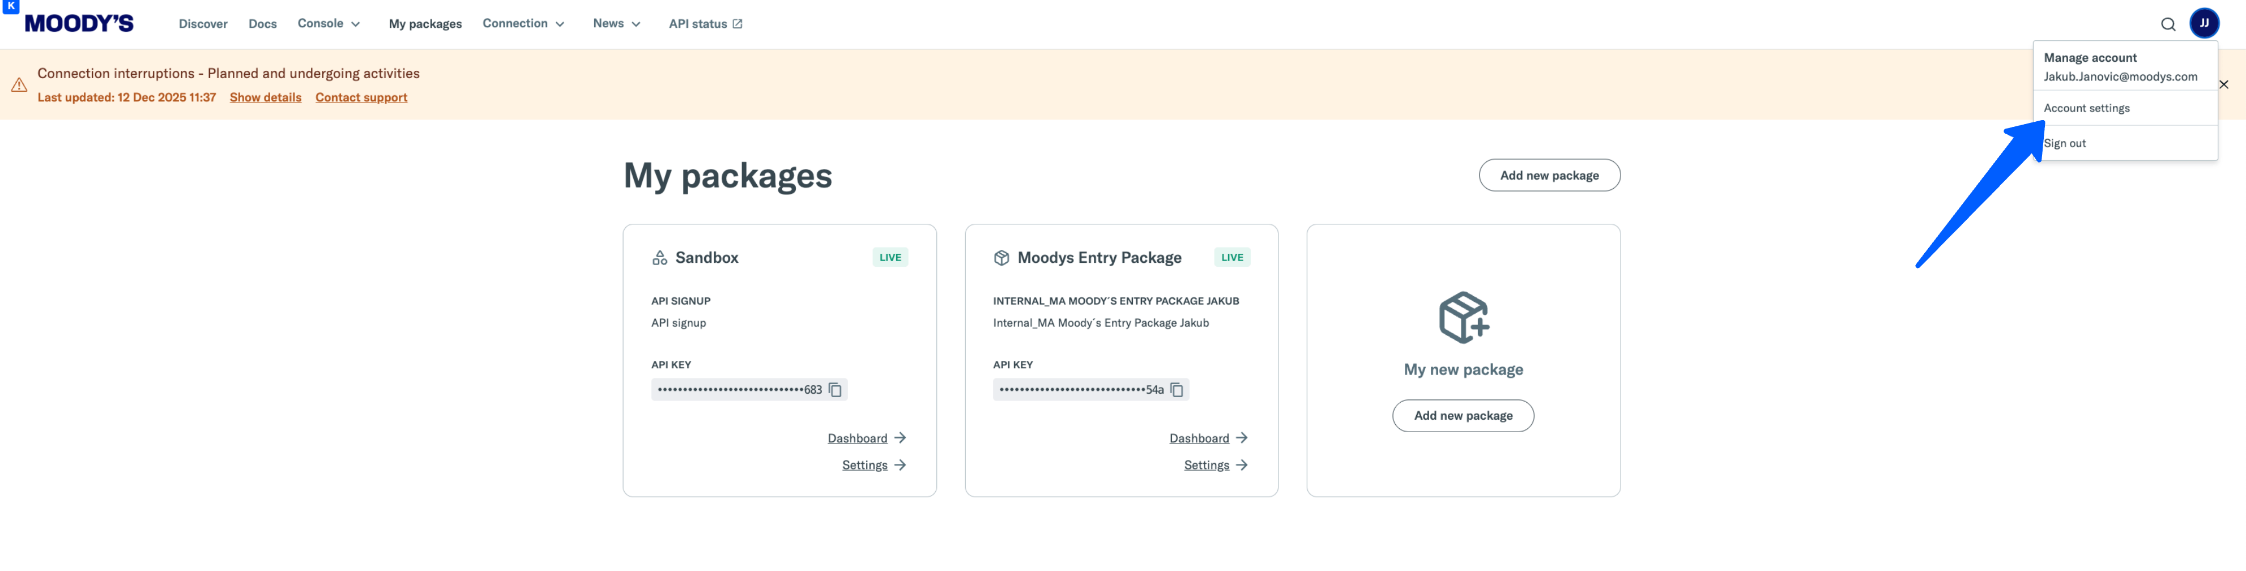Viewport: 2246px width, 571px height.
Task: Copy the Moodys Entry Package API key
Action: pos(1176,390)
